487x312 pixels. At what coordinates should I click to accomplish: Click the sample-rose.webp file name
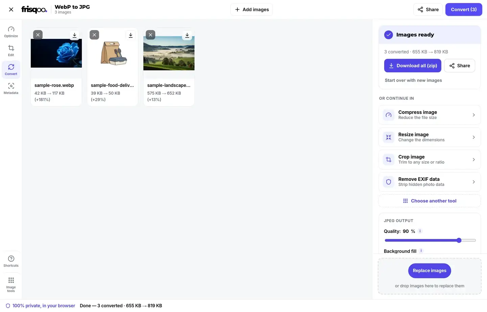54,85
